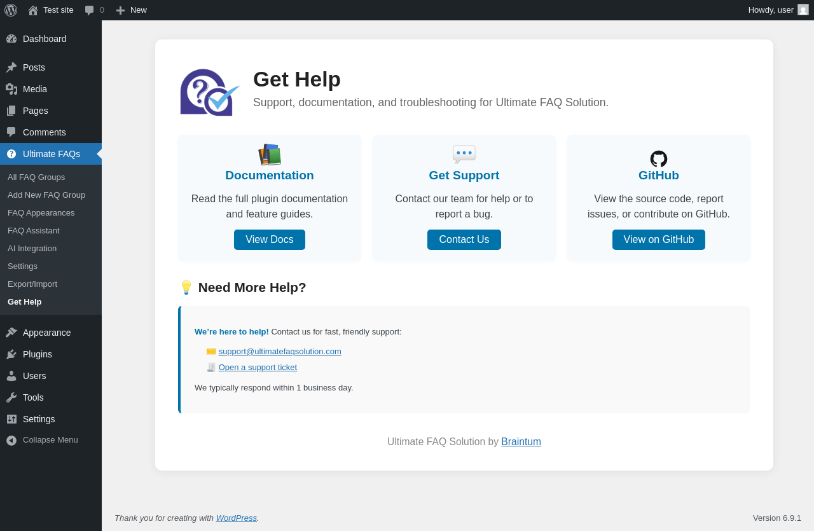Click the Ultimate FAQ Solution logo

pyautogui.click(x=210, y=92)
